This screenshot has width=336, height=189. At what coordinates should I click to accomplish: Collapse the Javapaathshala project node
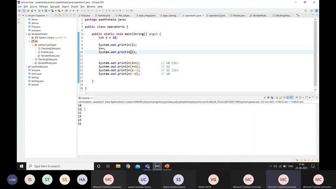pyautogui.click(x=27, y=34)
